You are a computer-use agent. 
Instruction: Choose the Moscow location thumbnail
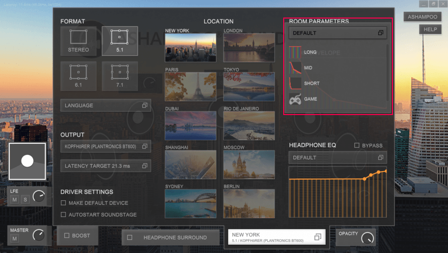pyautogui.click(x=249, y=165)
